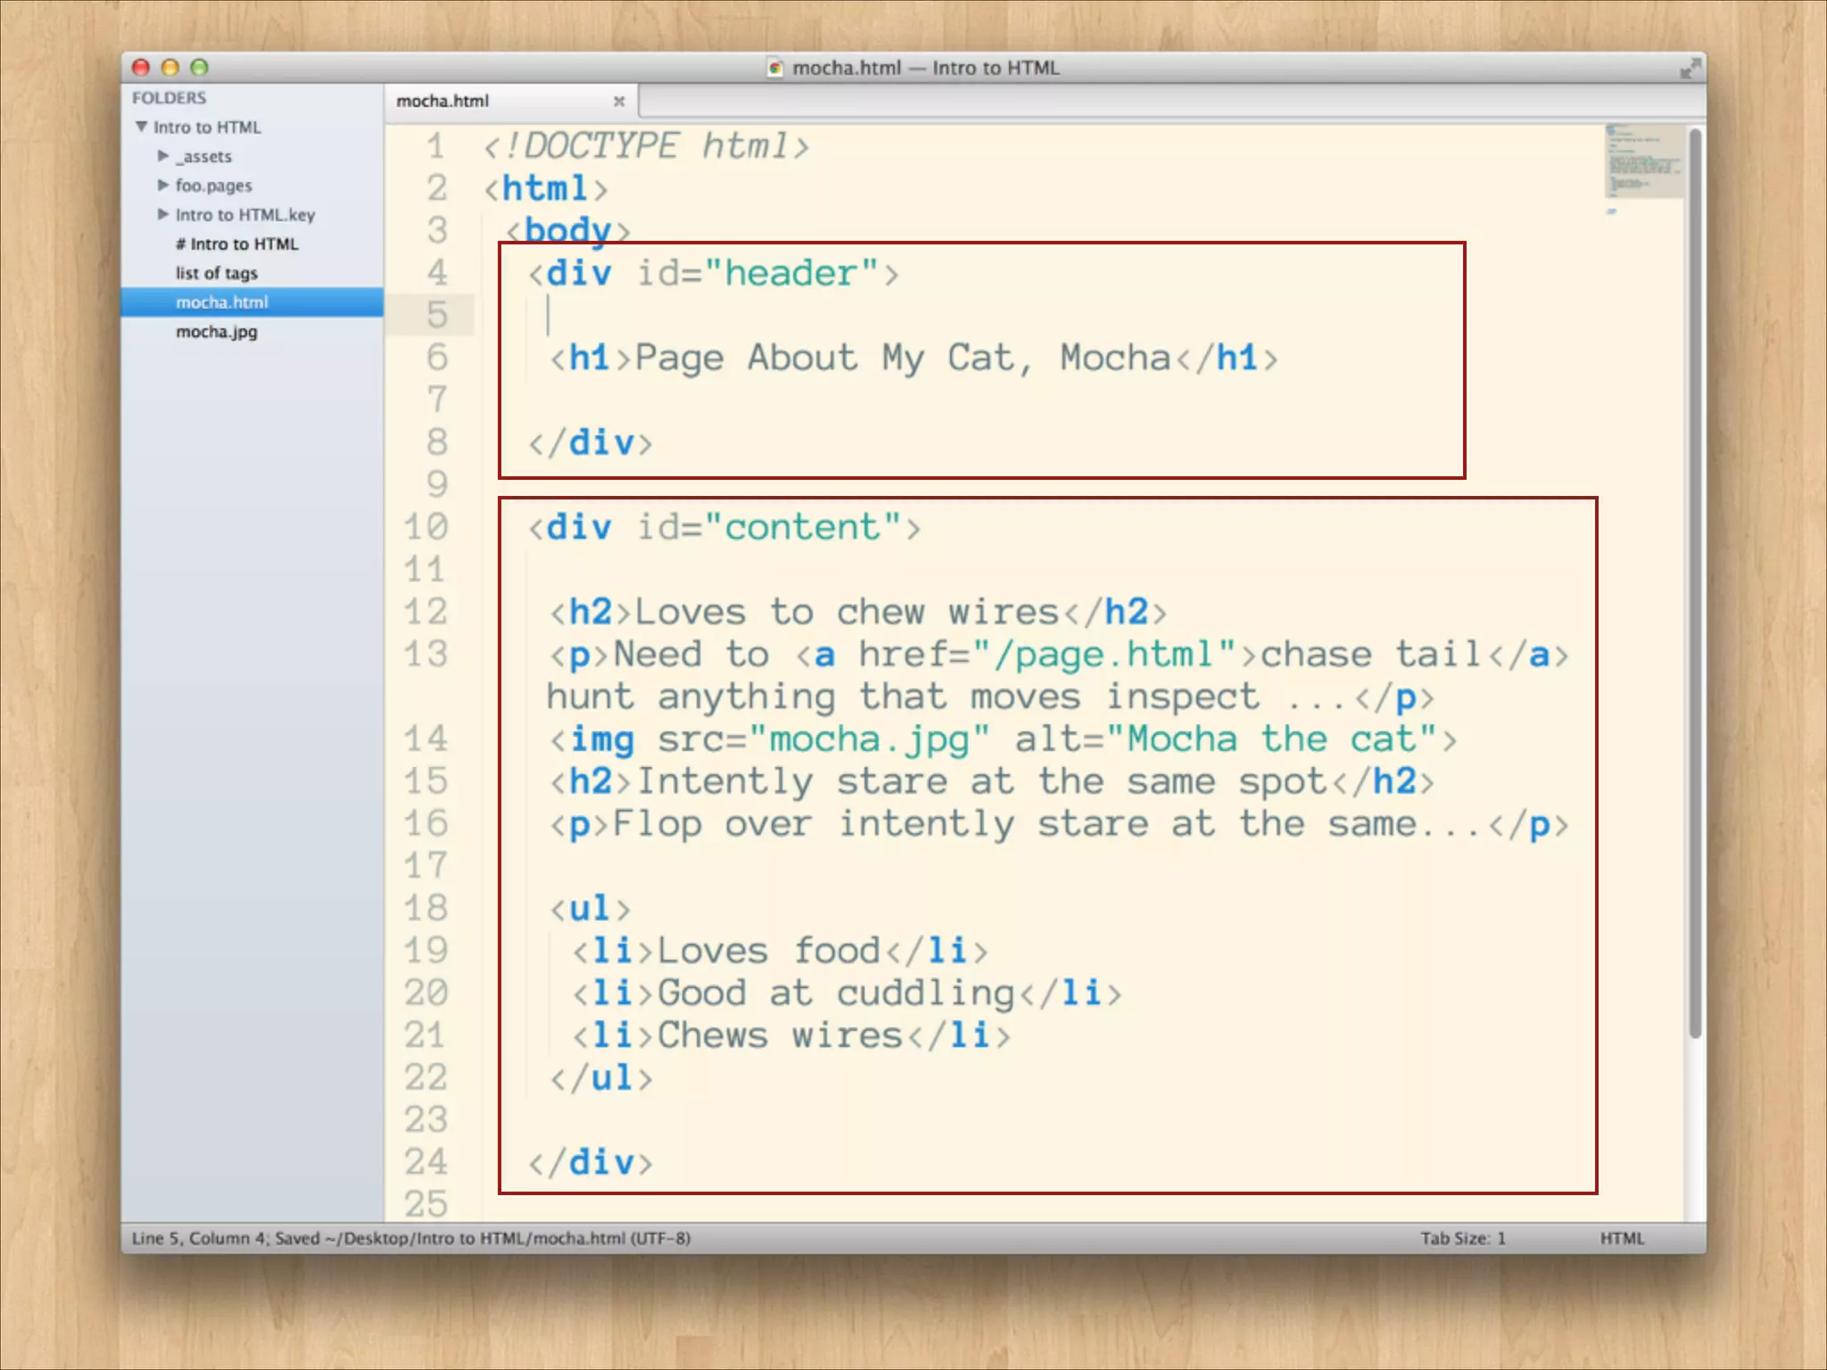This screenshot has height=1370, width=1827.
Task: Expand the Intro to HTML.key folder
Action: point(163,214)
